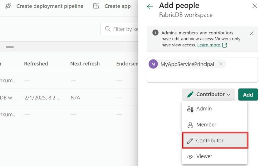Click Create deployment pipeline rocket icon
The width and height of the screenshot is (260, 166).
(8, 6)
